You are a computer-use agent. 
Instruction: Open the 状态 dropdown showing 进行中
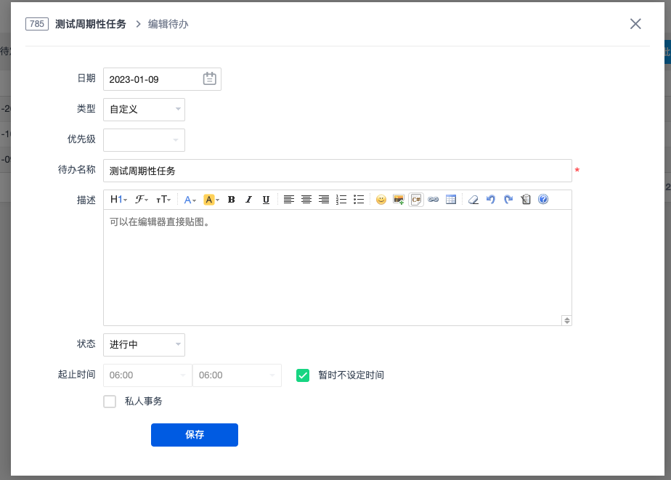[x=144, y=345]
